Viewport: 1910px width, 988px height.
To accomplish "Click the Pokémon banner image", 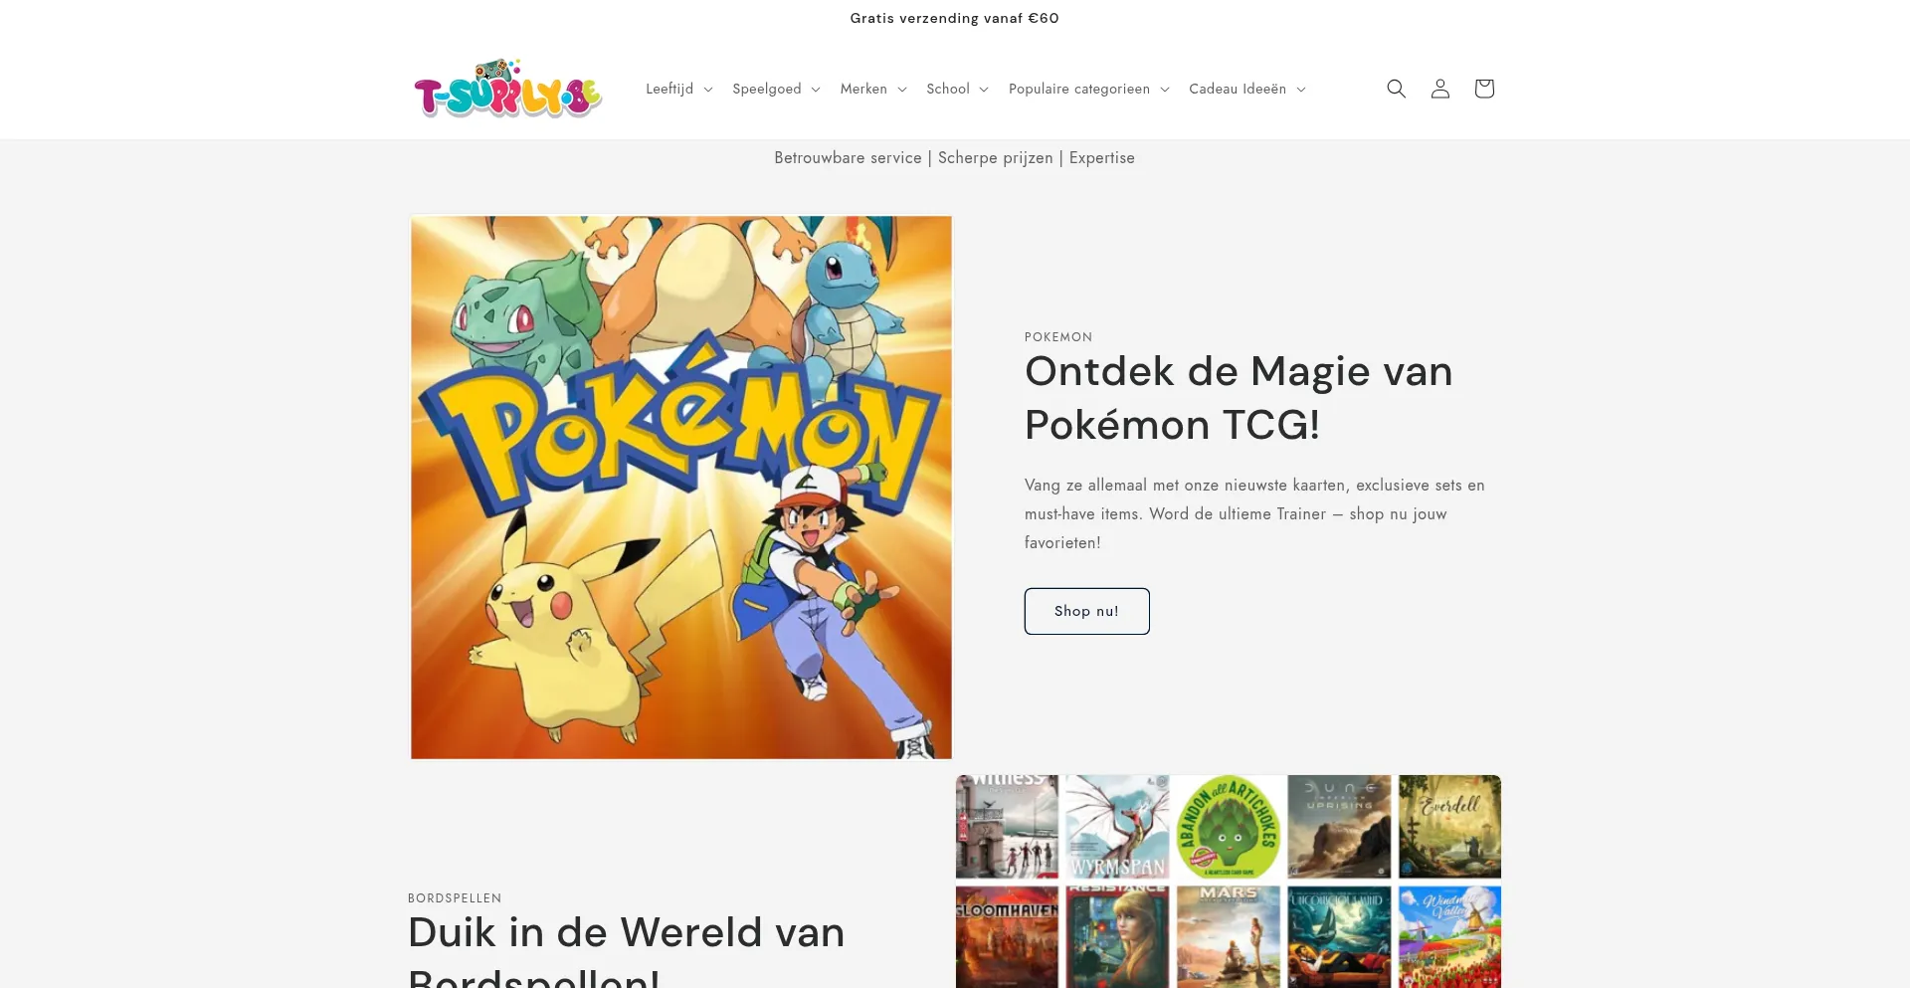I will click(x=681, y=488).
